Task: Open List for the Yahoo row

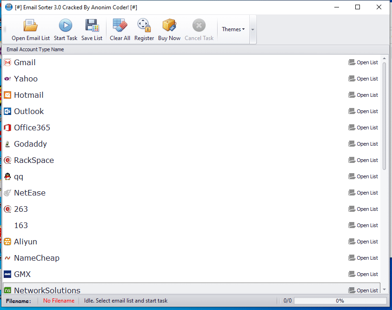Action: (363, 79)
